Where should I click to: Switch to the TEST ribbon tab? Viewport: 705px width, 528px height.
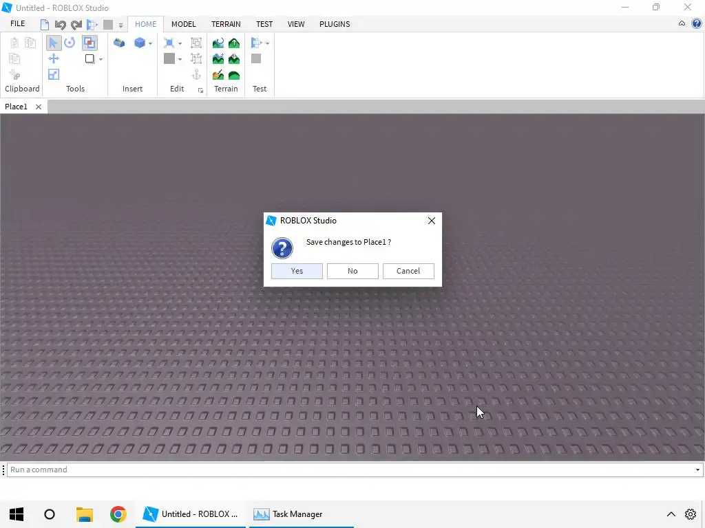[x=264, y=24]
